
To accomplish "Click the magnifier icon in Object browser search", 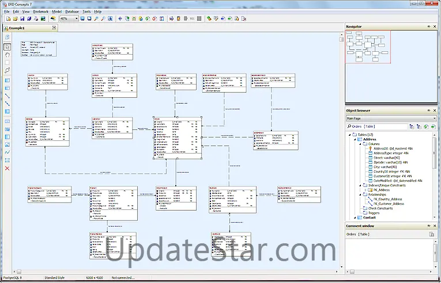I will [349, 126].
